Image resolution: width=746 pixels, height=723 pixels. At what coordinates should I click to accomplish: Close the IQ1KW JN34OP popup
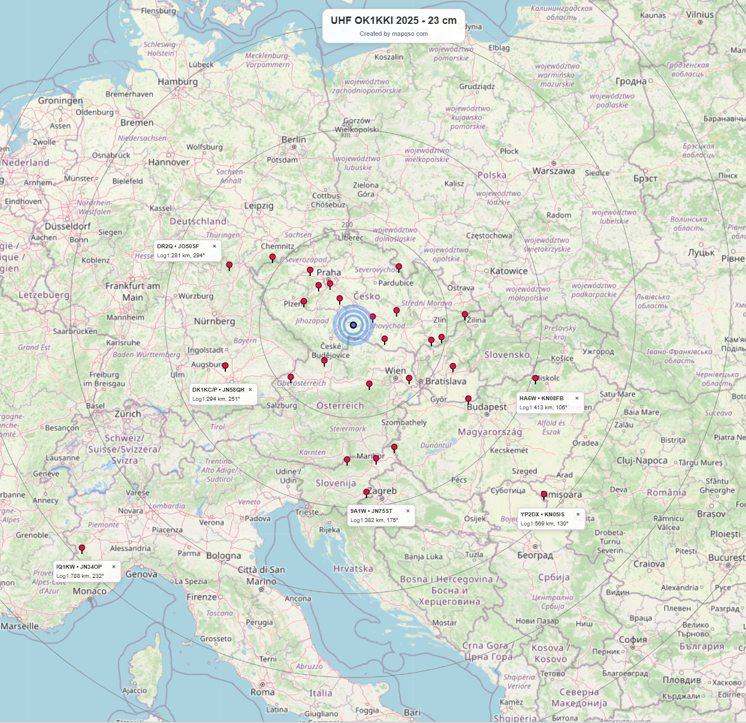[114, 567]
